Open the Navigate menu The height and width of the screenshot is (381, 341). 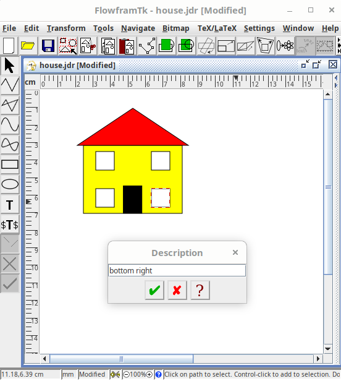coord(138,28)
